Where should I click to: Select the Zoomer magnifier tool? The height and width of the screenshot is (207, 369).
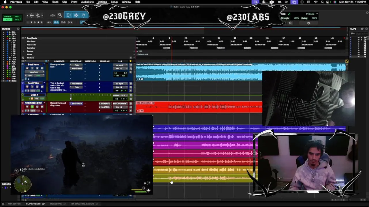click(x=60, y=15)
